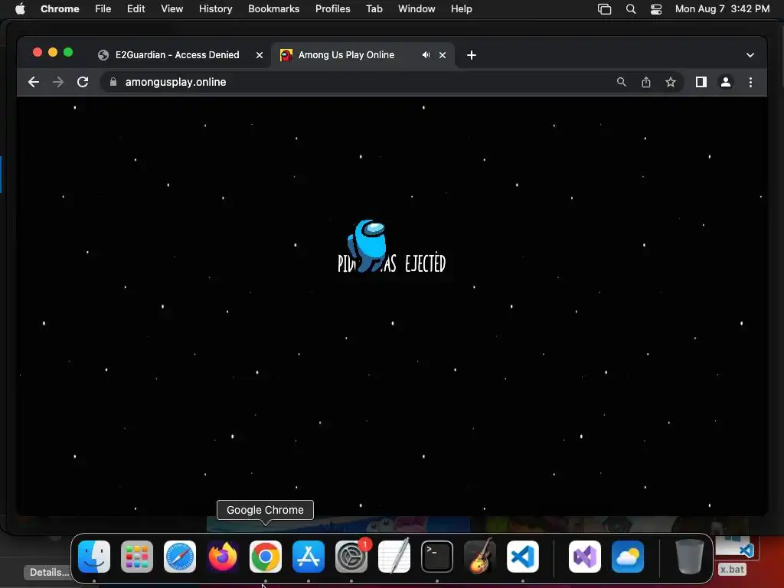Open Chrome's side panel
The image size is (784, 588).
point(701,82)
